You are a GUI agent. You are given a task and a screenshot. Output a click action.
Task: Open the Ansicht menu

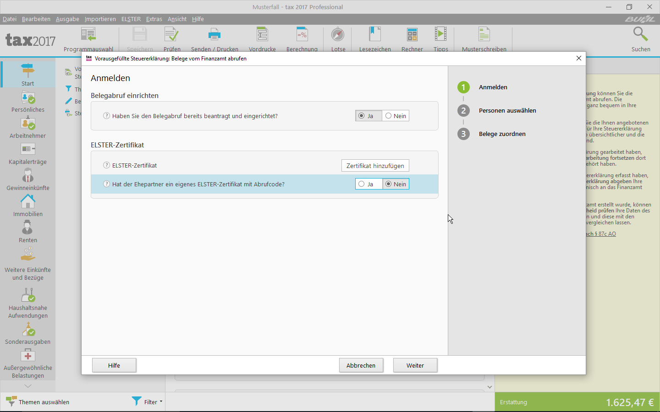[177, 19]
